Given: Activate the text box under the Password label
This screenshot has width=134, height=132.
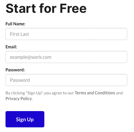Looking at the screenshot, I should [x=66, y=80].
